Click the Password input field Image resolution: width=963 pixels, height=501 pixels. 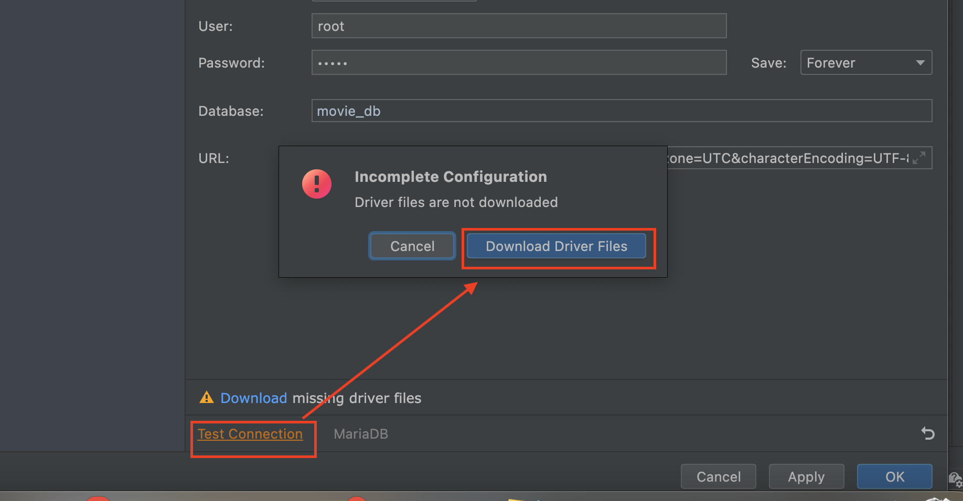519,62
